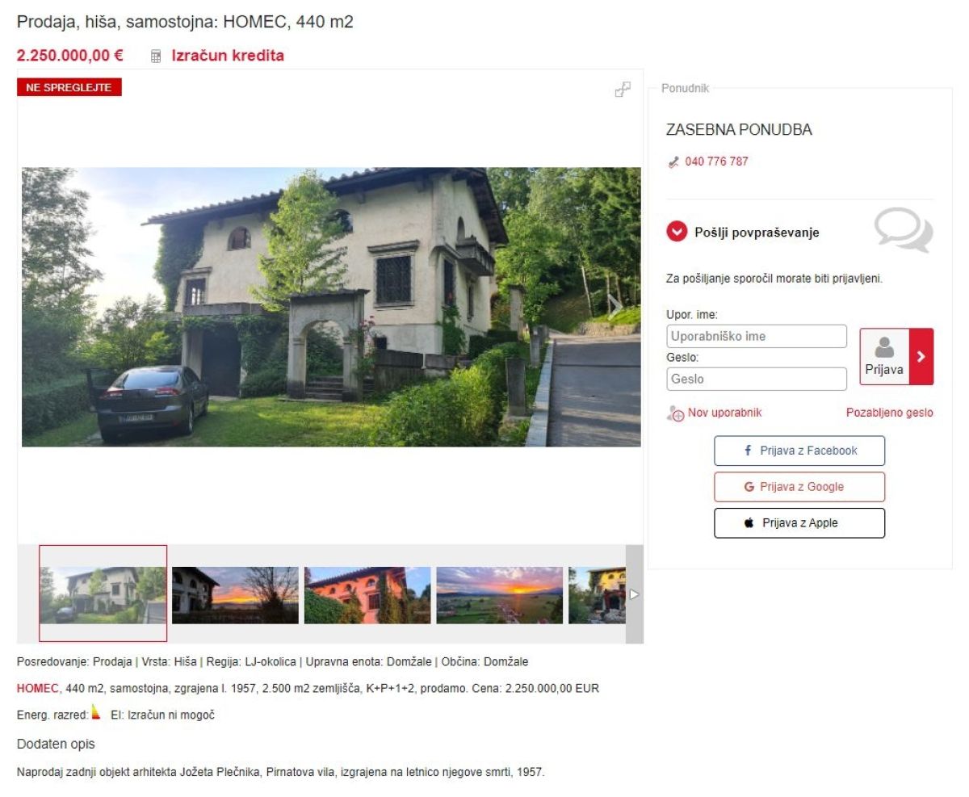Image resolution: width=969 pixels, height=797 pixels.
Task: Focus the Geslo password field
Action: click(x=757, y=379)
